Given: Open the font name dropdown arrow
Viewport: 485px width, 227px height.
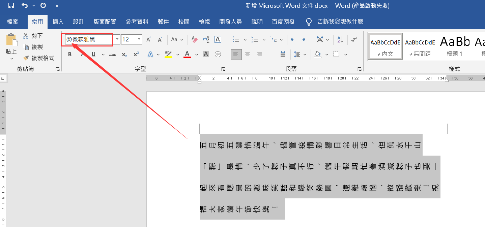Looking at the screenshot, I should point(117,39).
